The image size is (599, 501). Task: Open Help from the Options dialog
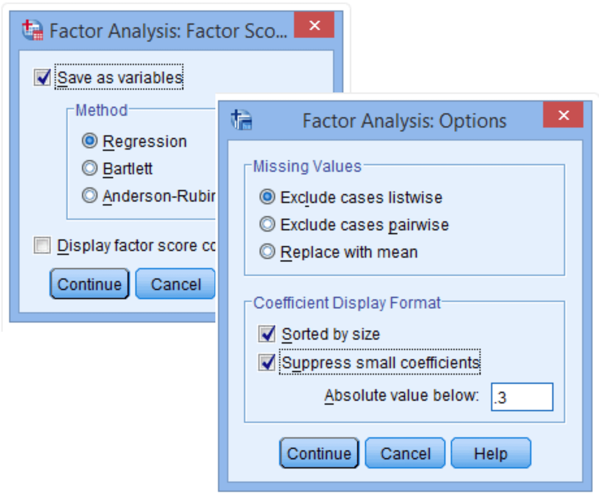tap(490, 453)
